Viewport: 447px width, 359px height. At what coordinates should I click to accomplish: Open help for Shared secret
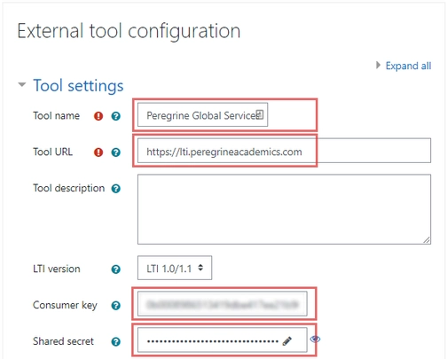point(116,342)
